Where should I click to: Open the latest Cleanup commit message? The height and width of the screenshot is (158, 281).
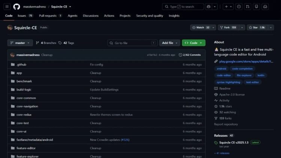[47, 55]
